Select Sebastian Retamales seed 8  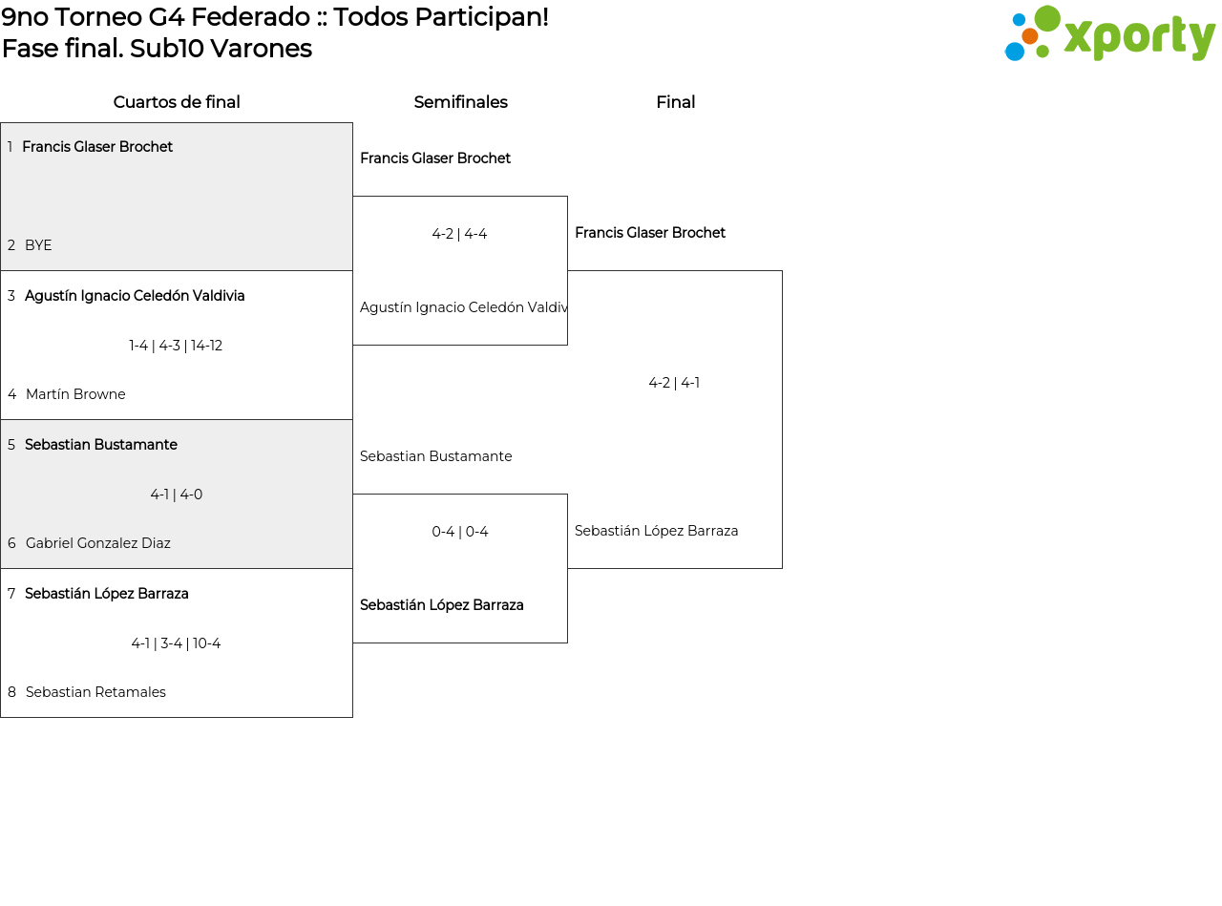click(95, 692)
